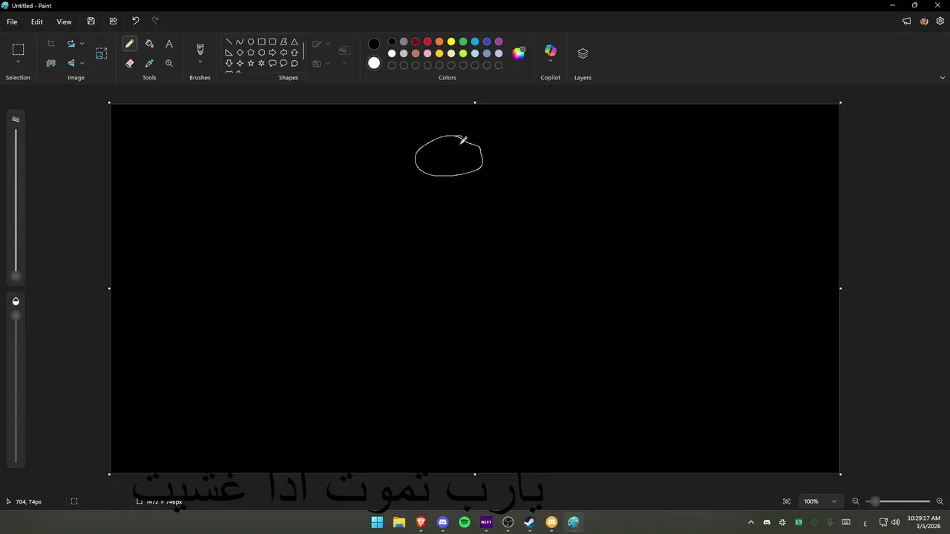
Task: Open the View menu
Action: [x=65, y=22]
